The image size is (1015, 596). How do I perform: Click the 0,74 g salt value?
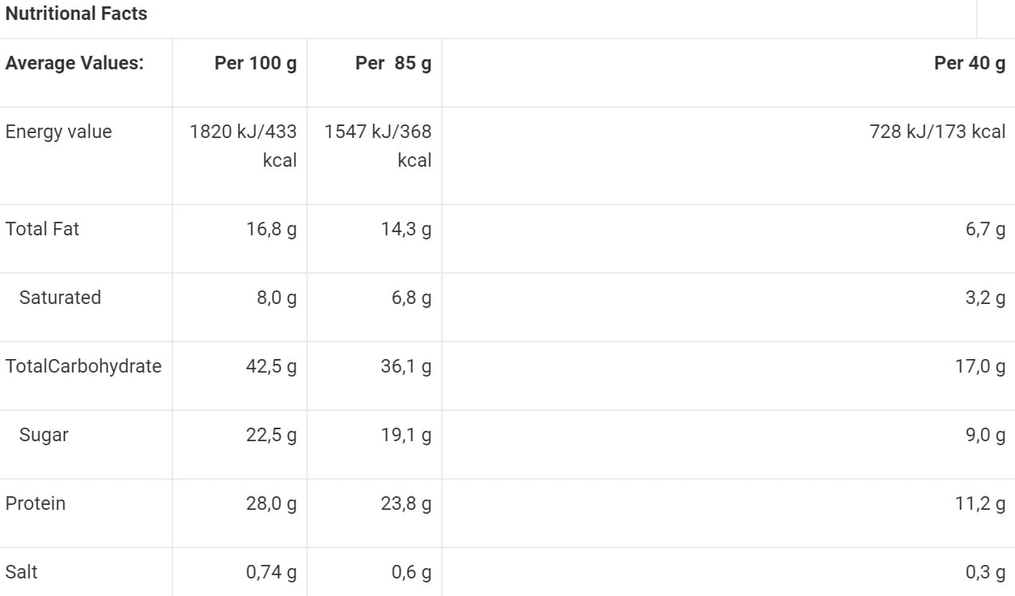coord(271,573)
